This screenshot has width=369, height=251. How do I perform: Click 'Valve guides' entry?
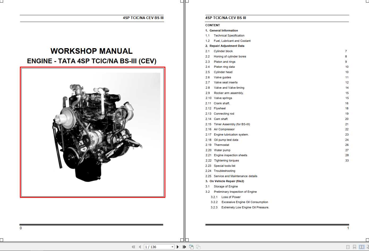coord(222,77)
